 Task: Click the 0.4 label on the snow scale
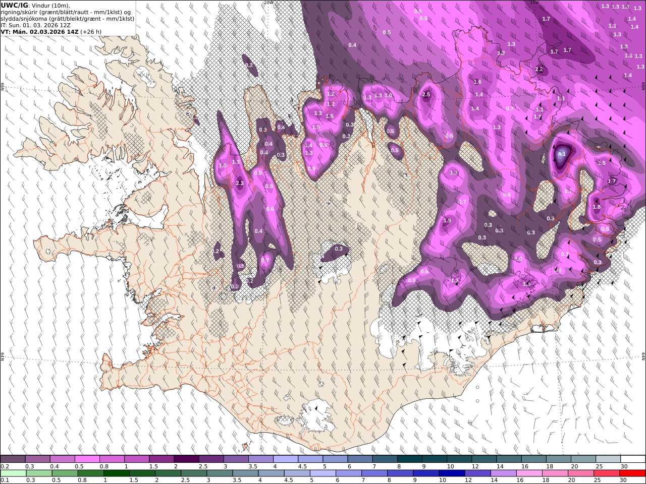(x=54, y=466)
